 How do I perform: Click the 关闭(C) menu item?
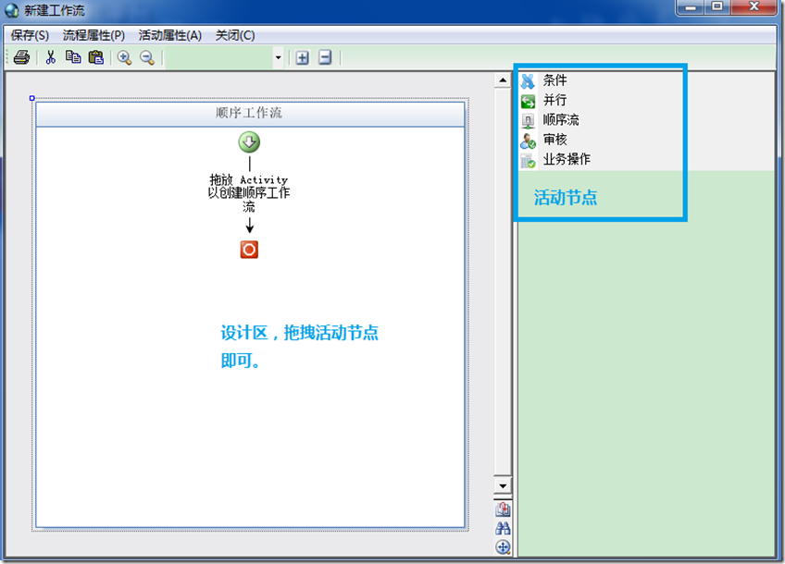pos(235,35)
